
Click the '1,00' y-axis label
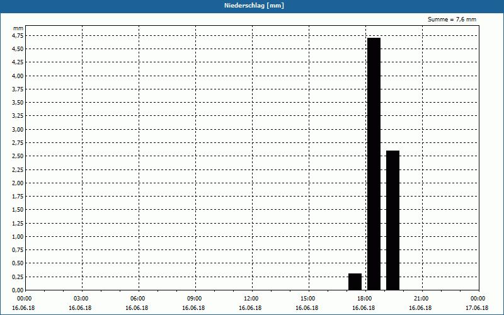18,237
